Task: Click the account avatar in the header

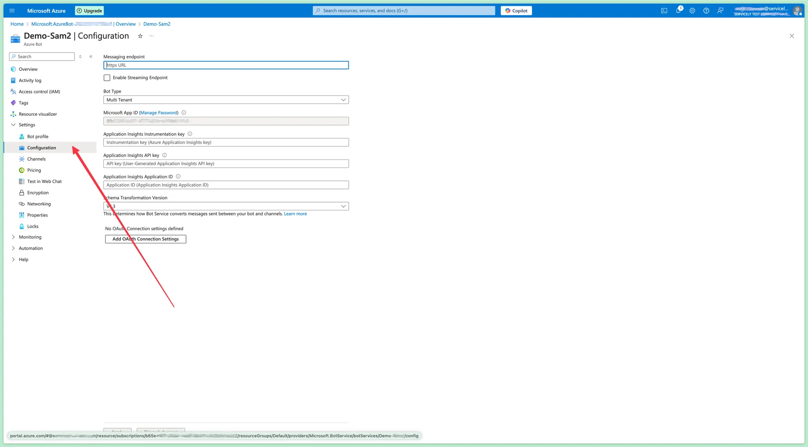Action: 797,11
